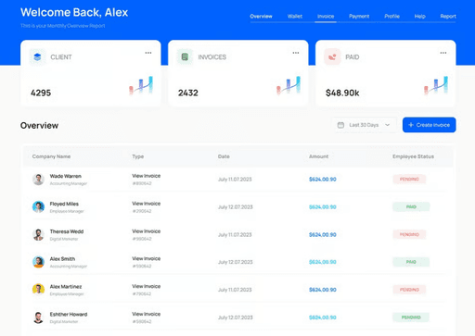
Task: Click the PAID card mini chart
Action: (436, 85)
